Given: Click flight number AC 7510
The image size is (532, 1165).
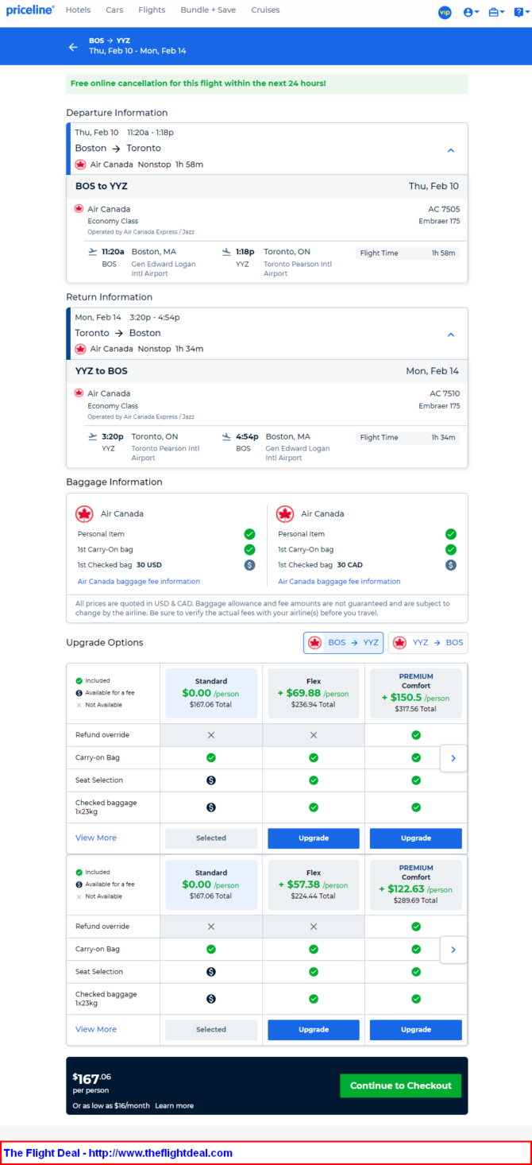Looking at the screenshot, I should [x=444, y=393].
